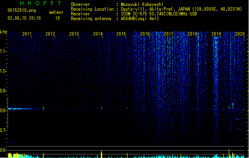Click the Receiving antenna label
Image resolution: width=249 pixels, height=158 pixels.
[x=91, y=19]
